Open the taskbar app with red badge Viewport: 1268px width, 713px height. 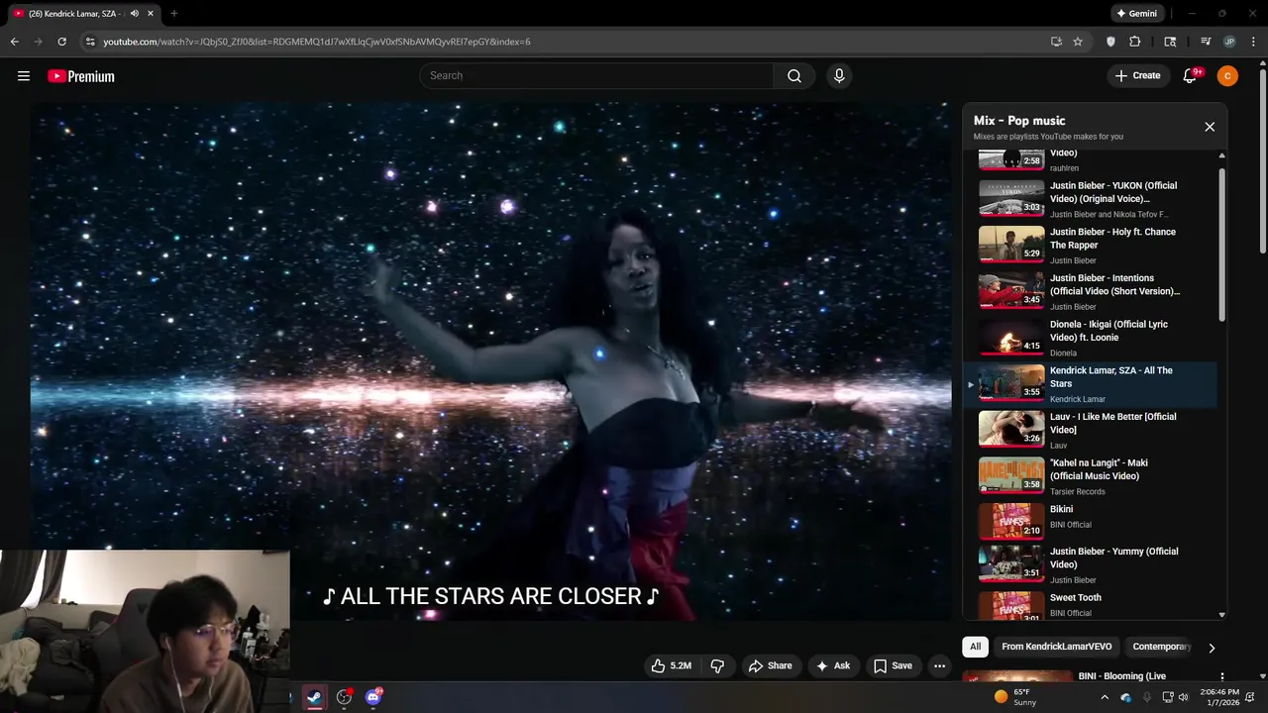[344, 697]
